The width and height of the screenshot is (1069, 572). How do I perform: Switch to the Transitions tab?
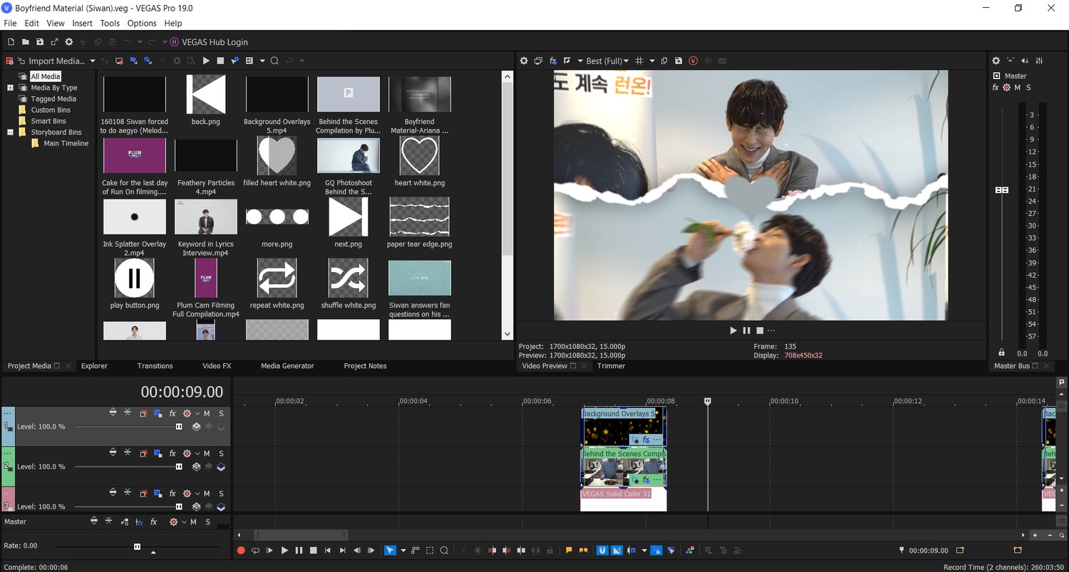tap(155, 366)
